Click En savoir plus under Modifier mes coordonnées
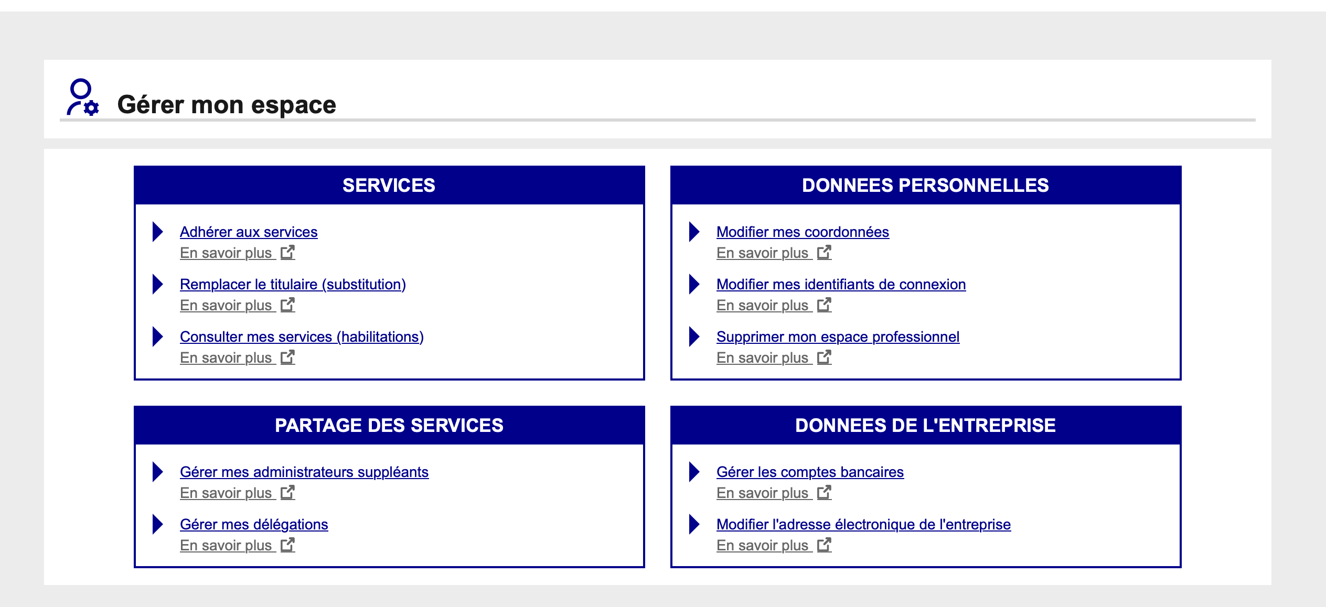The width and height of the screenshot is (1326, 607). tap(763, 253)
